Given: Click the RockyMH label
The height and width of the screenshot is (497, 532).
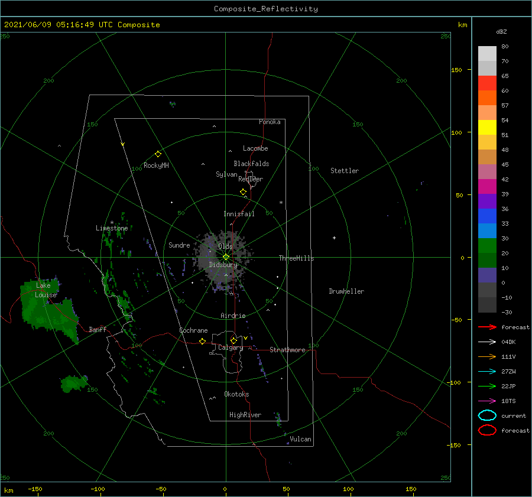Looking at the screenshot, I should click(156, 165).
